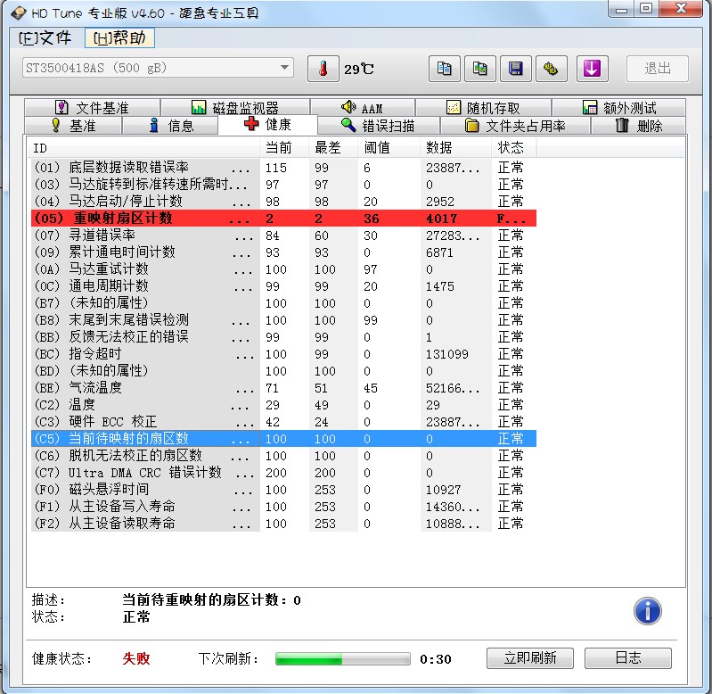Click the save screenshot floppy disk icon

coord(515,69)
